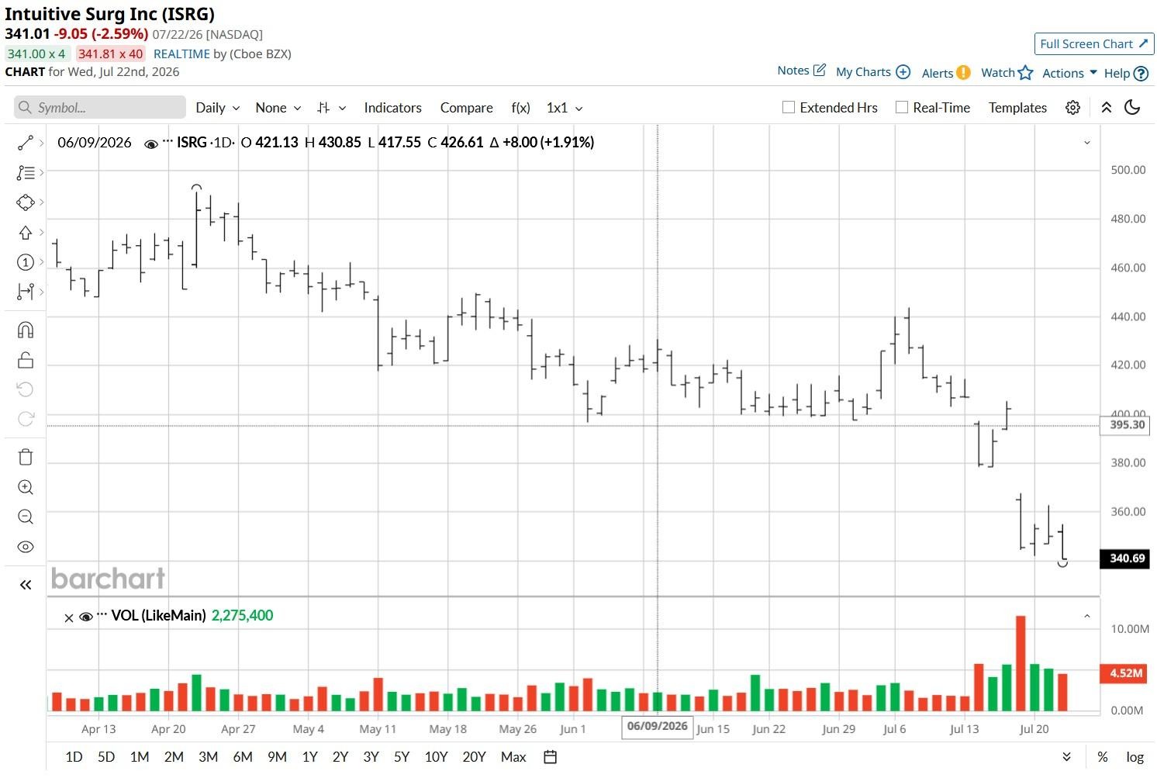The image size is (1157, 778).
Task: Add to My Charts
Action: (x=873, y=72)
